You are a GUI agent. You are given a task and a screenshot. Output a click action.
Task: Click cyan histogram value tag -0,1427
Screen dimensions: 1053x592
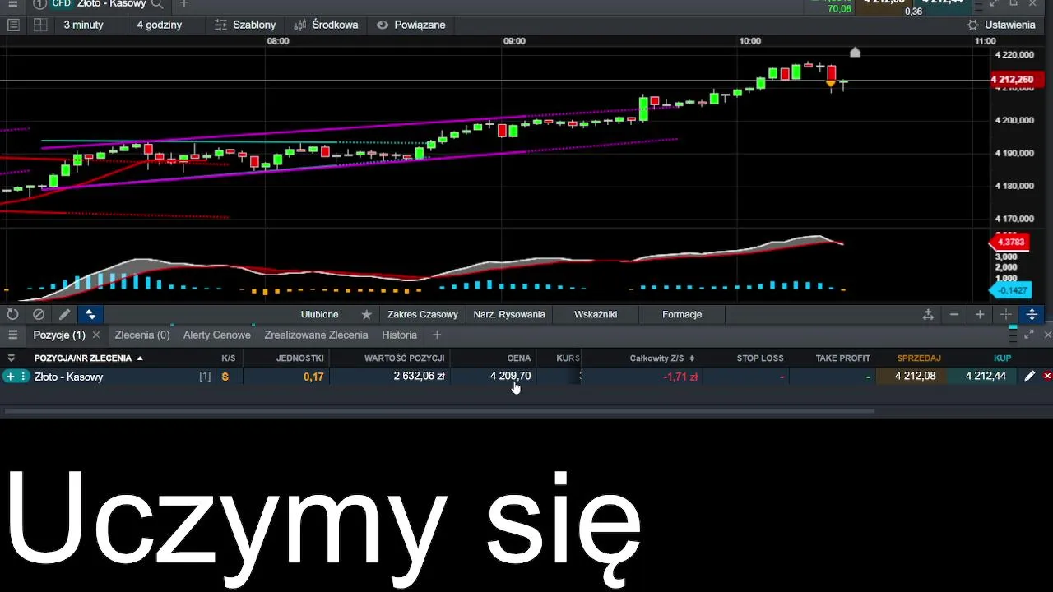click(x=1012, y=290)
